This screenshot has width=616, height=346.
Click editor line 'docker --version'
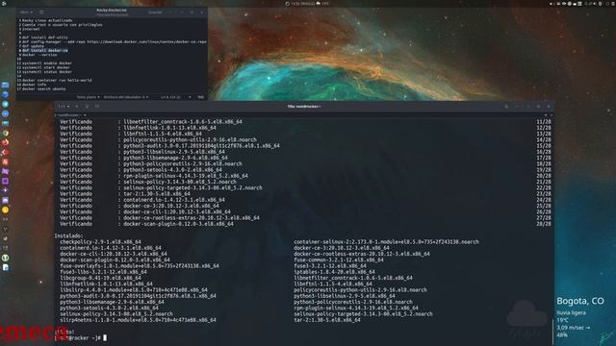coord(39,55)
